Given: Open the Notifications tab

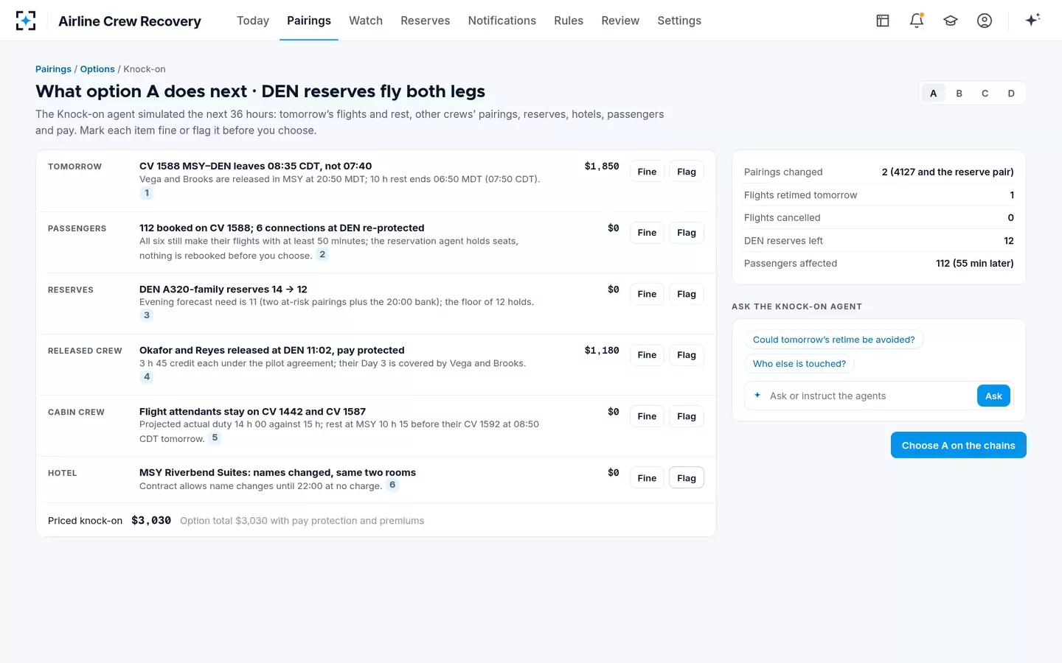Looking at the screenshot, I should (502, 21).
